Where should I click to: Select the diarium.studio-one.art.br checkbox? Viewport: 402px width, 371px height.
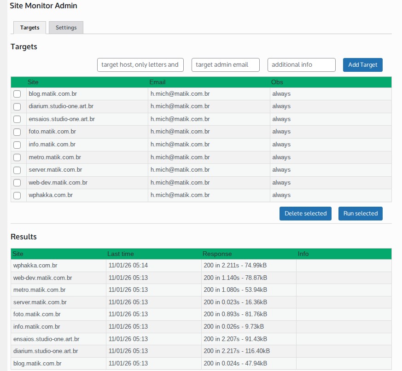click(x=17, y=107)
